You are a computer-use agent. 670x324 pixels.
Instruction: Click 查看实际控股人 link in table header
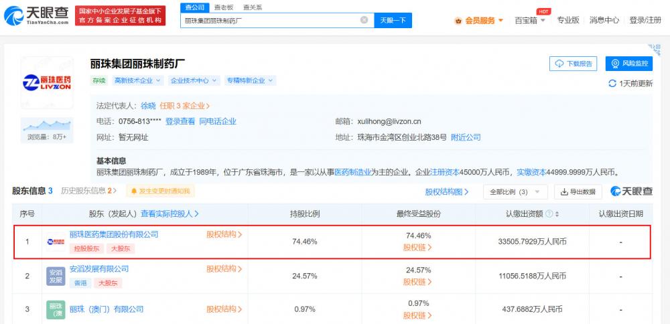coord(170,214)
